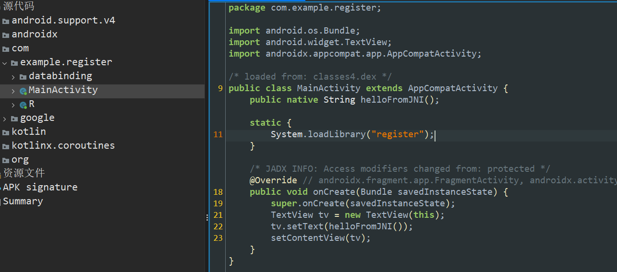This screenshot has width=617, height=272.
Task: Click MainActivity in the class declaration
Action: coord(329,88)
